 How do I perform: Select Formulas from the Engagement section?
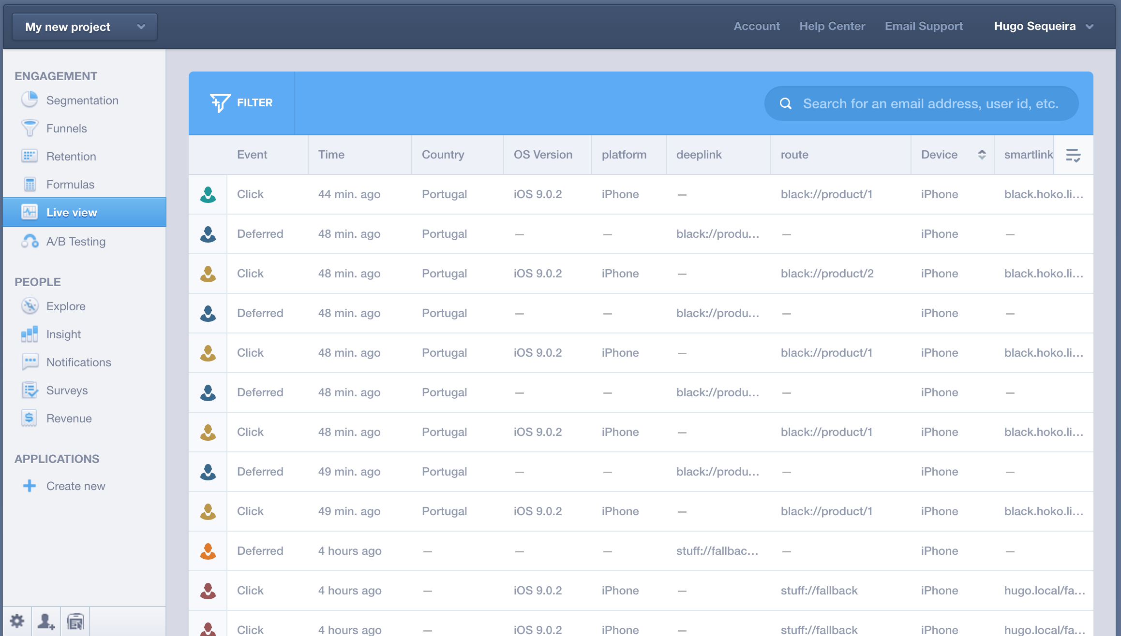tap(70, 184)
